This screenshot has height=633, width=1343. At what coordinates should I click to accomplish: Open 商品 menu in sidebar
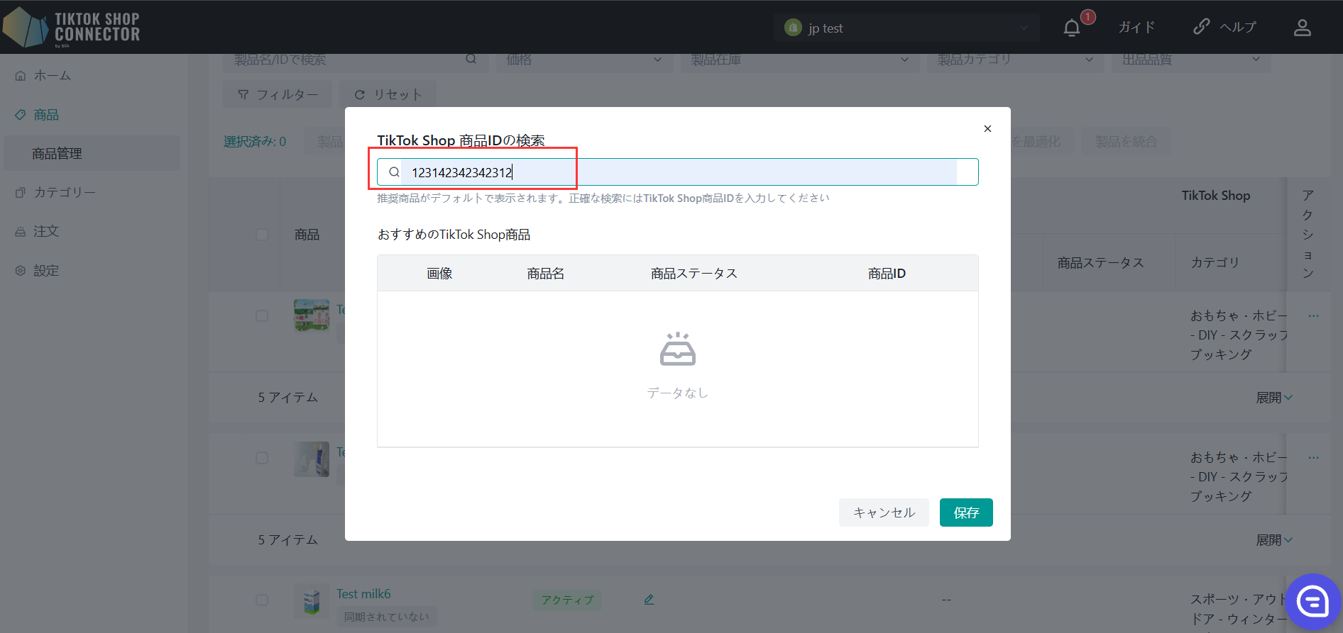coord(46,115)
